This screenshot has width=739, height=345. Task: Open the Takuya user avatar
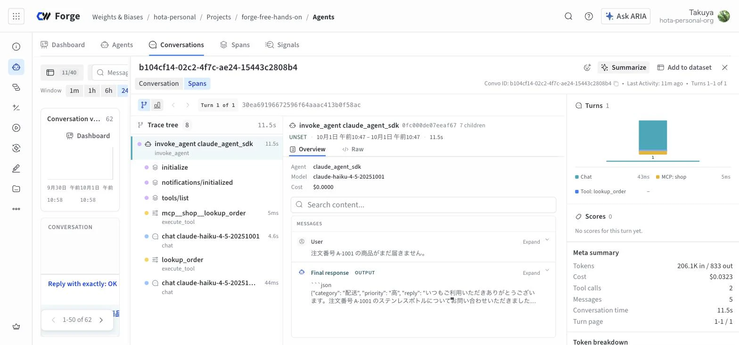[723, 16]
